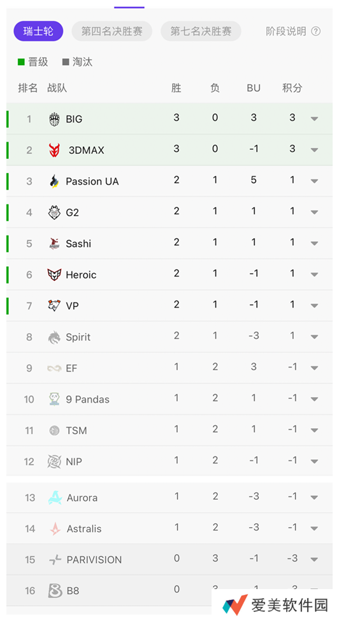Screen dimensions: 339x621
Task: Click the Heroic team logo icon
Action: point(54,274)
